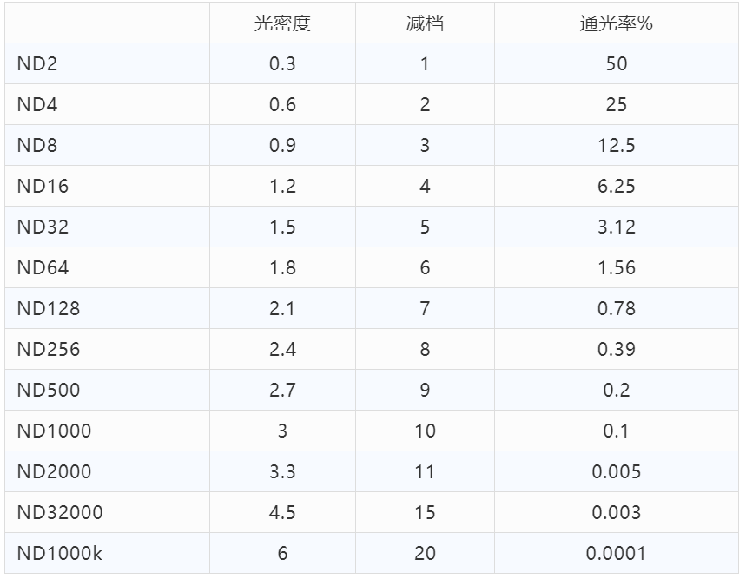This screenshot has width=746, height=579.
Task: Click the ND32 filter name cell
Action: click(43, 227)
